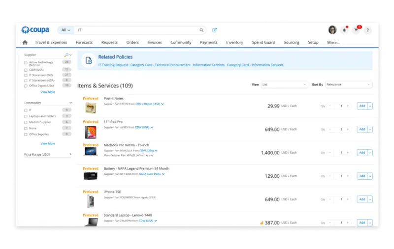Open Category Card - Technical Procurement link
394x249 pixels.
point(161,65)
